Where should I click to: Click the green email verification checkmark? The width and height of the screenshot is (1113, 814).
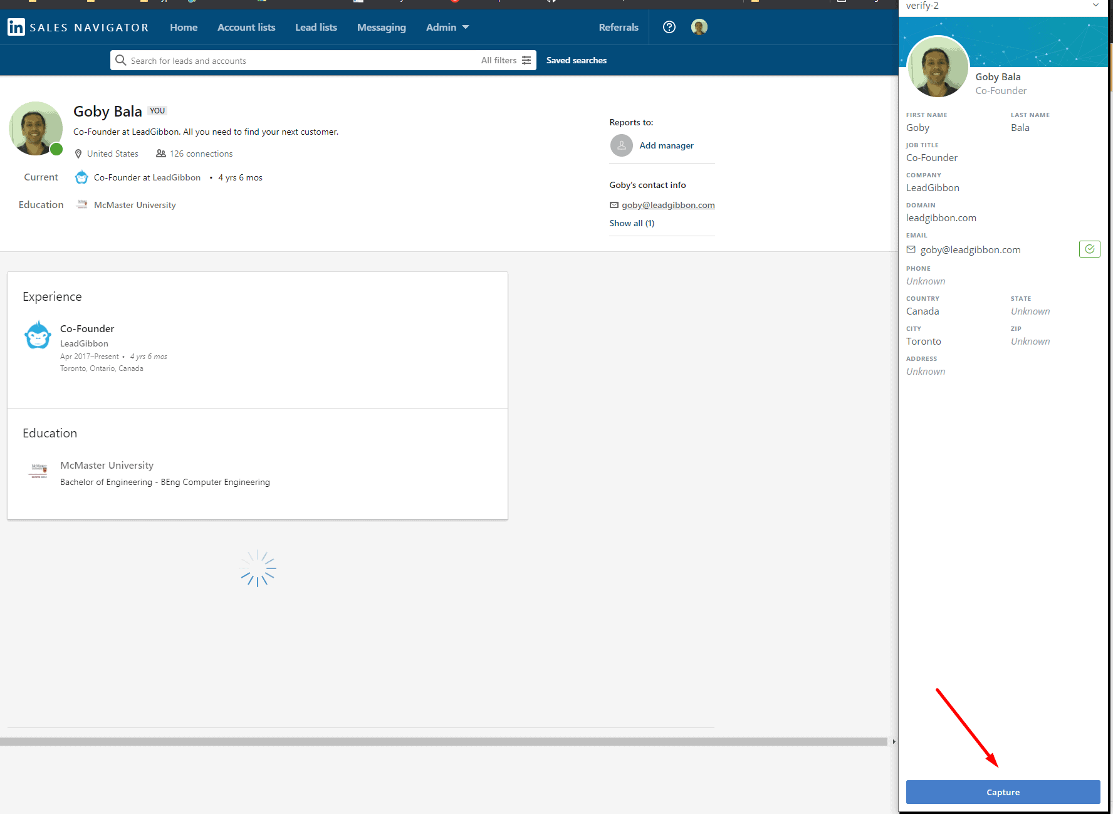[1089, 249]
